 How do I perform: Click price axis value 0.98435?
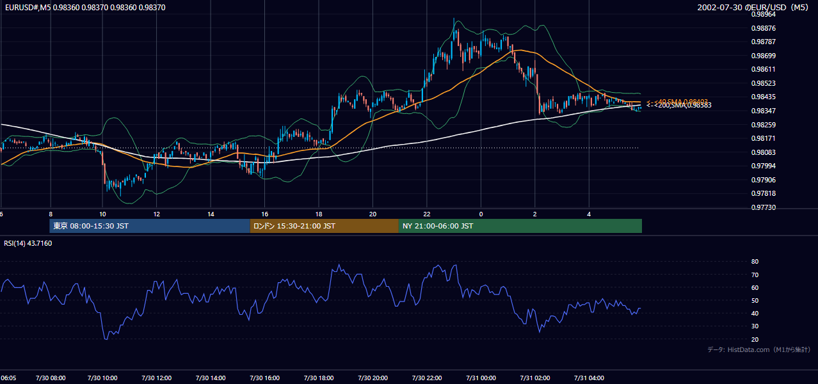coord(764,97)
